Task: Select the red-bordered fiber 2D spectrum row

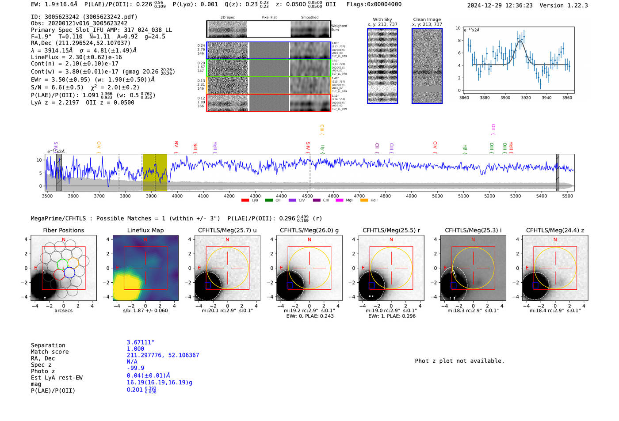Action: click(269, 102)
